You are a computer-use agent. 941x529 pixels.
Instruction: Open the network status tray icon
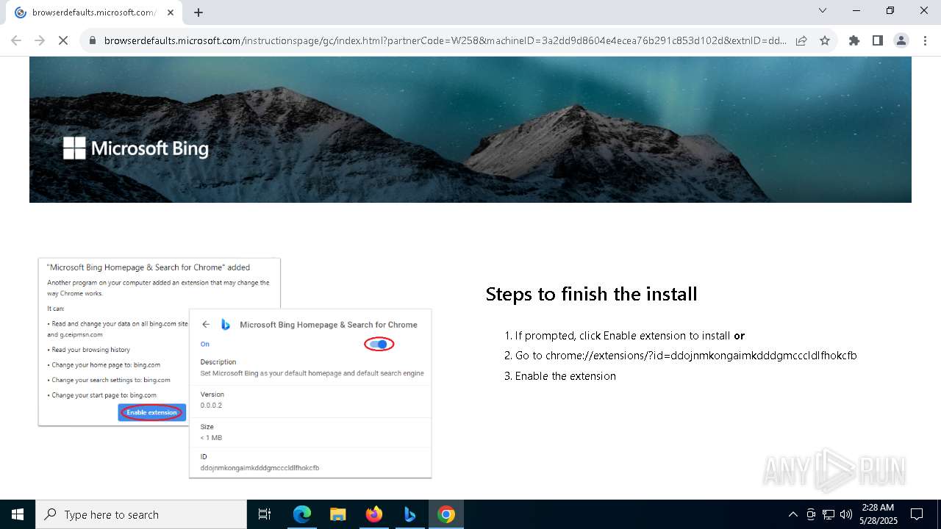(x=829, y=514)
